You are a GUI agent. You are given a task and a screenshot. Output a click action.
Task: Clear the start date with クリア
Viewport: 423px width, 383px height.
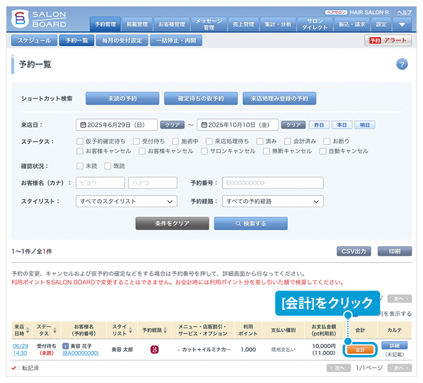point(172,125)
